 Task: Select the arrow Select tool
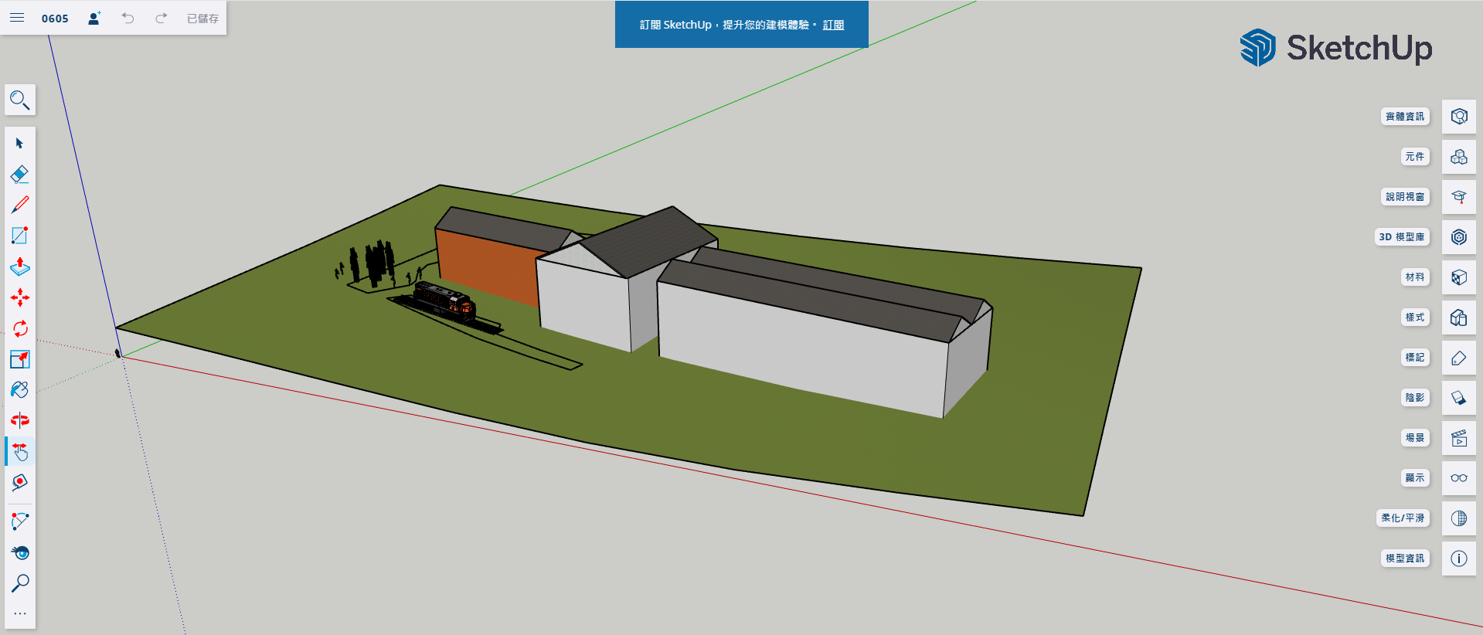[x=20, y=143]
